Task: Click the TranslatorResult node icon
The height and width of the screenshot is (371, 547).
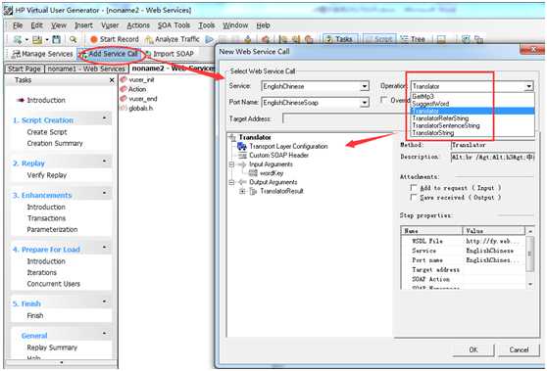Action: point(253,191)
